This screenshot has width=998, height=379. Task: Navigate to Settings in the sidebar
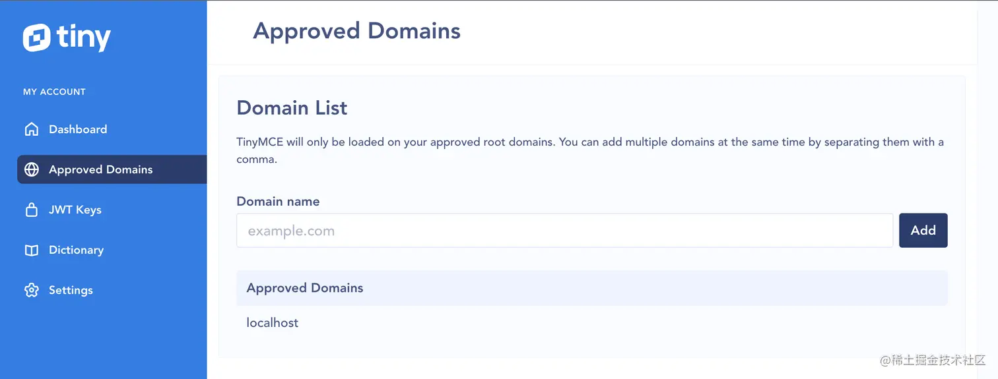click(71, 291)
